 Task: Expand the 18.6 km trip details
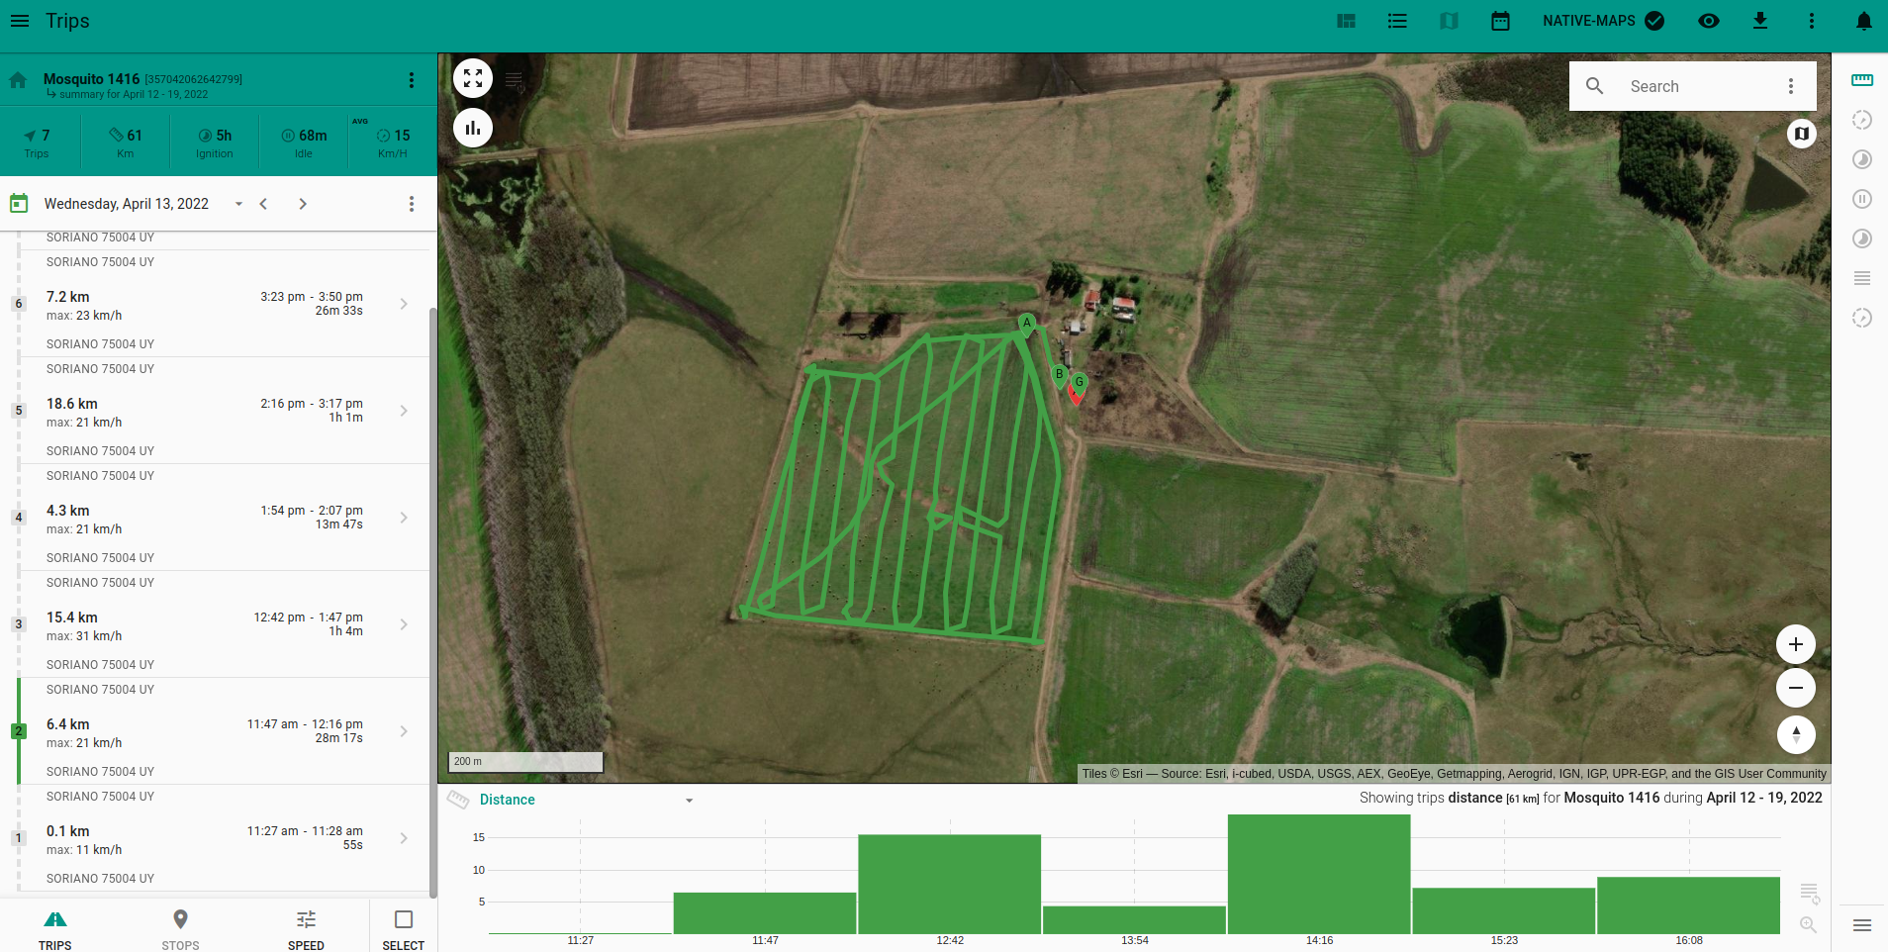(x=404, y=411)
